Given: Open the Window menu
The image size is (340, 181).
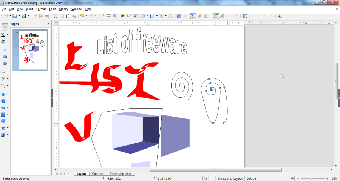Looking at the screenshot, I should [77, 9].
